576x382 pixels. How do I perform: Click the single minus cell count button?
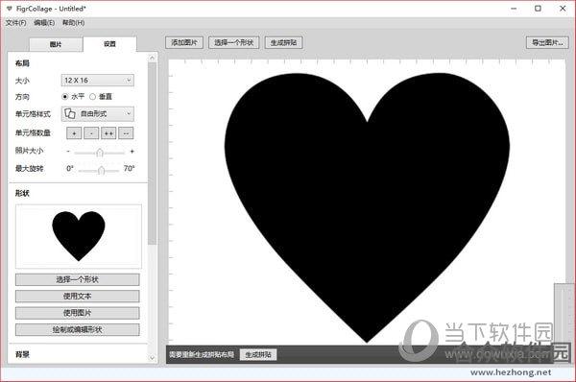pyautogui.click(x=91, y=133)
